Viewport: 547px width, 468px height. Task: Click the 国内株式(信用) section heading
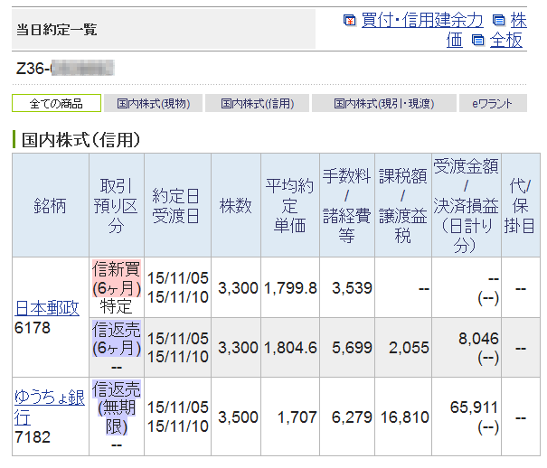point(80,140)
